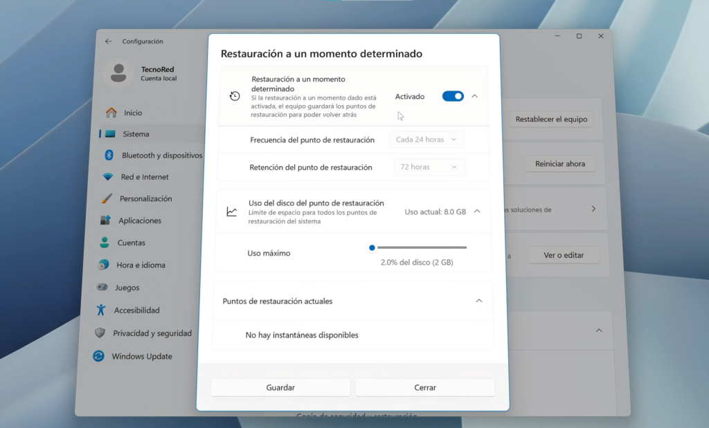Click the Uso máximo slider handle
The height and width of the screenshot is (428, 709).
[372, 248]
